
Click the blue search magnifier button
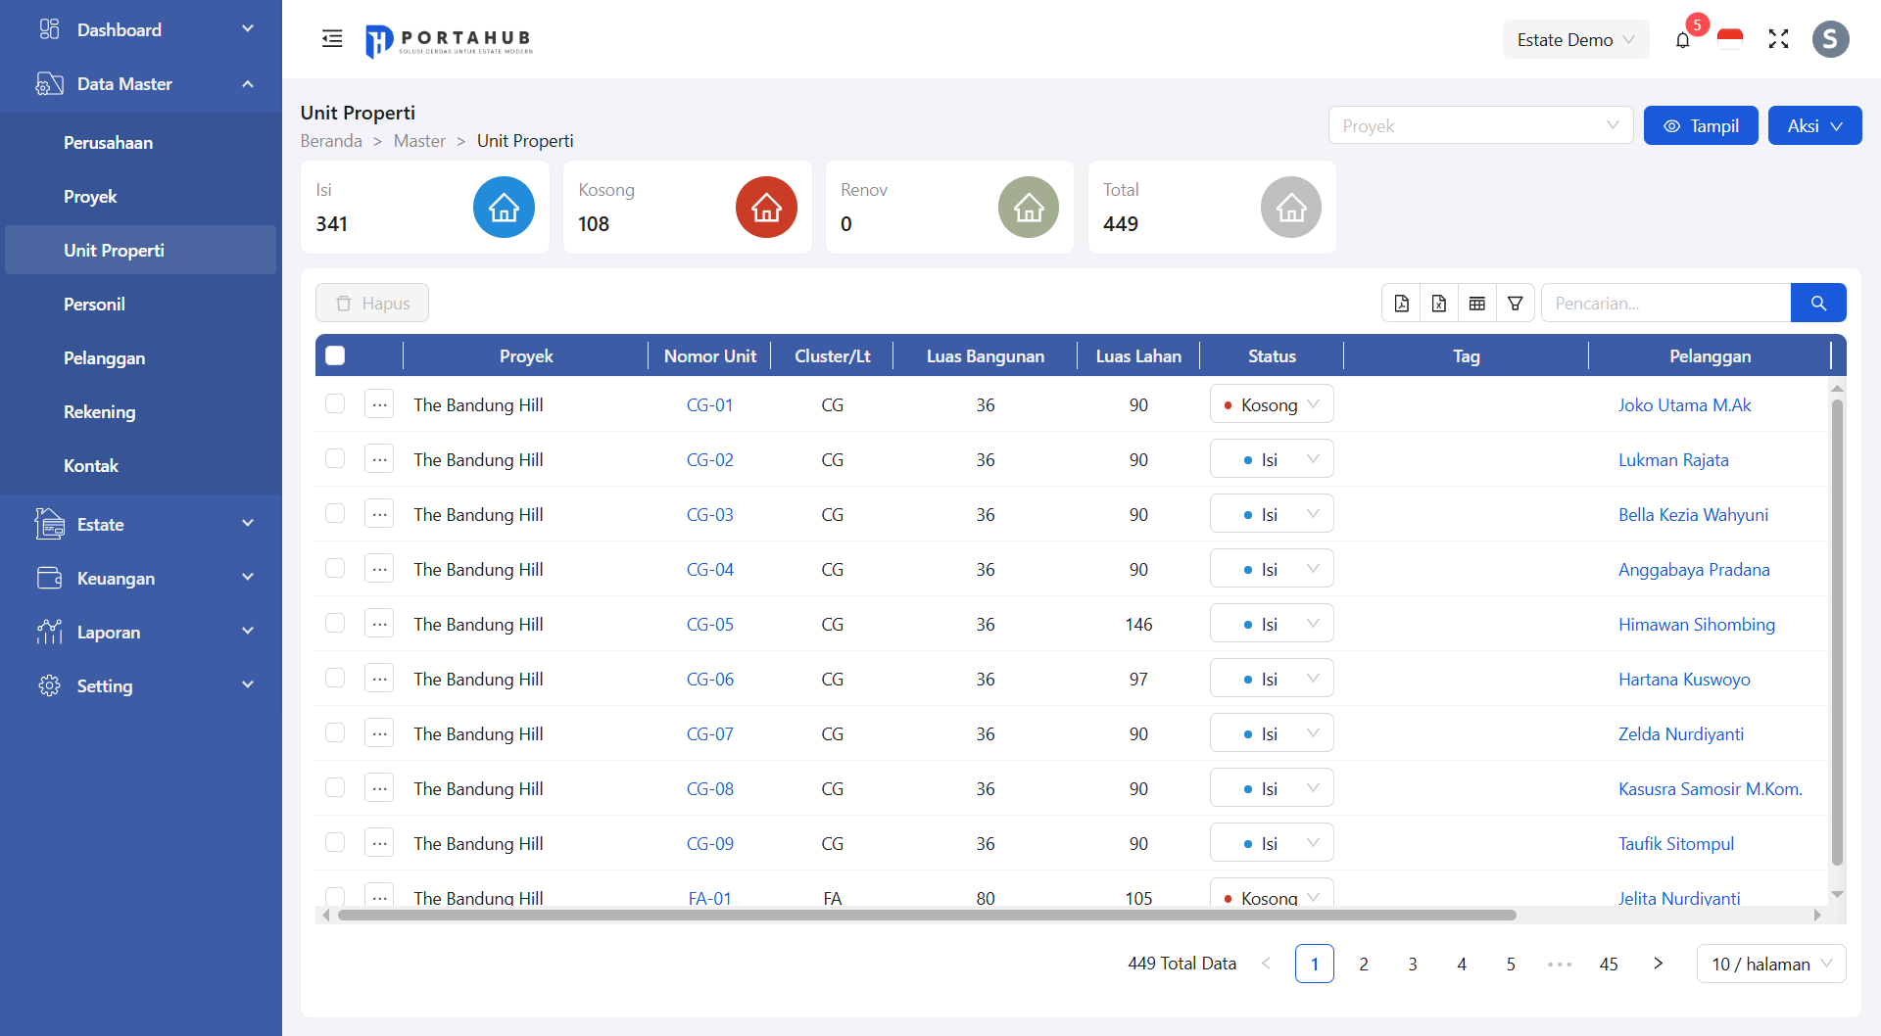1818,304
